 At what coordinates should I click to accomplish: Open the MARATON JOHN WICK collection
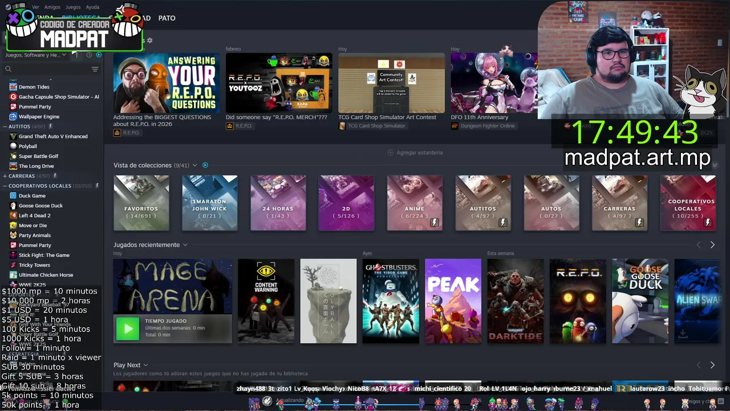click(x=209, y=203)
